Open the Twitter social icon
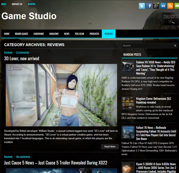Screen dimensions: 179x173 pyautogui.click(x=142, y=6)
